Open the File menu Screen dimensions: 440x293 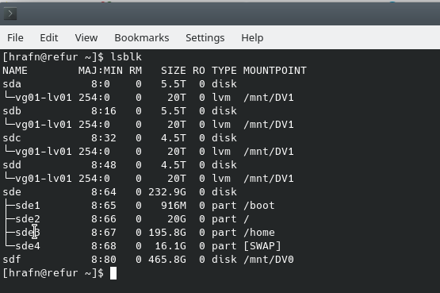[x=15, y=37]
